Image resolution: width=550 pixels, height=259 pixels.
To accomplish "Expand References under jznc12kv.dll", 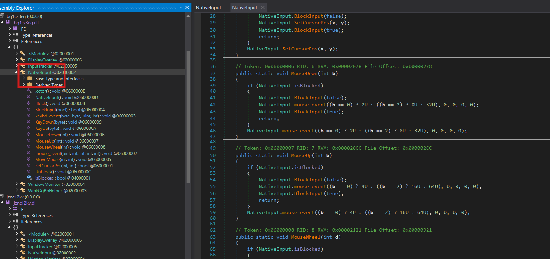I will point(9,221).
